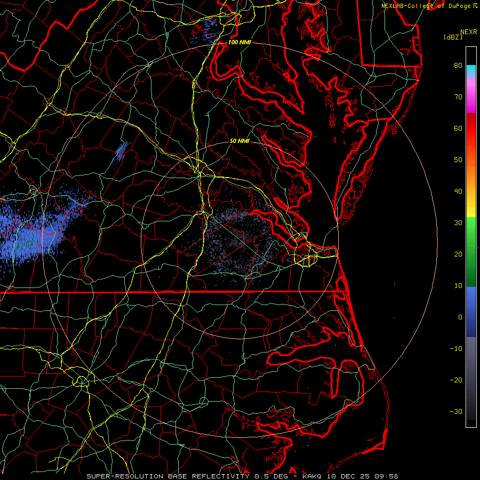Click the 30 dBZ scale value
The height and width of the screenshot is (480, 480).
[458, 222]
